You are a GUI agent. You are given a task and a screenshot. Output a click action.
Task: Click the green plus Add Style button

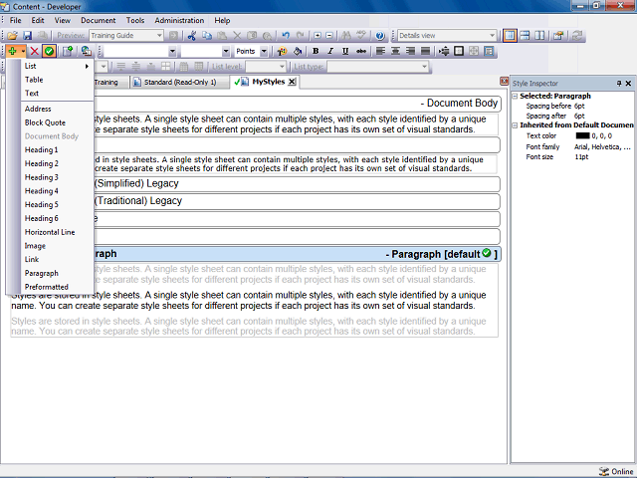pyautogui.click(x=13, y=51)
